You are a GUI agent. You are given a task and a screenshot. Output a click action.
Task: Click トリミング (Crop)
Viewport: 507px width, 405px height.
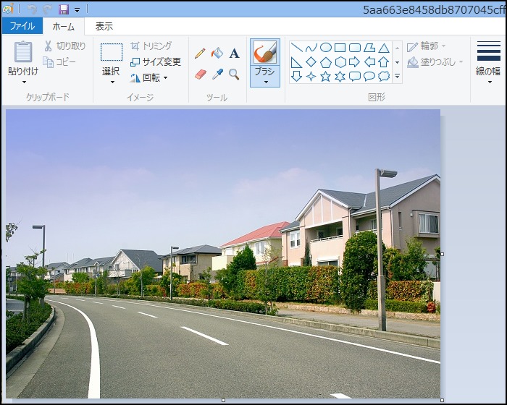[x=151, y=46]
